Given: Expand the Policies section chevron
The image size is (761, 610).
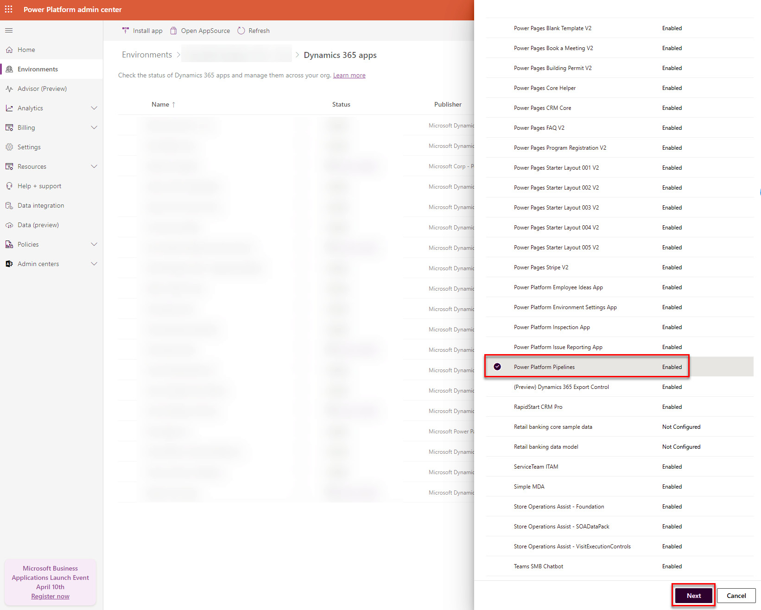Looking at the screenshot, I should (94, 244).
